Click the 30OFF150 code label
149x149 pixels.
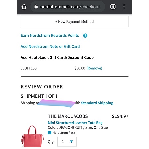click(x=28, y=68)
